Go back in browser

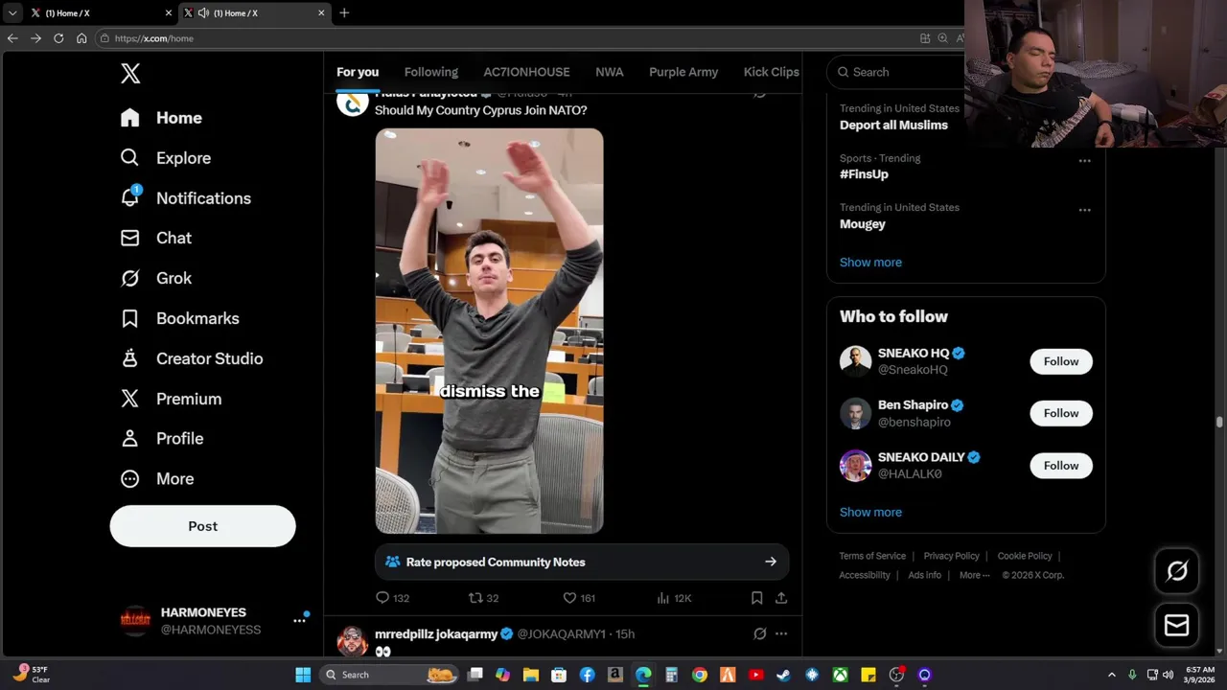pyautogui.click(x=12, y=38)
